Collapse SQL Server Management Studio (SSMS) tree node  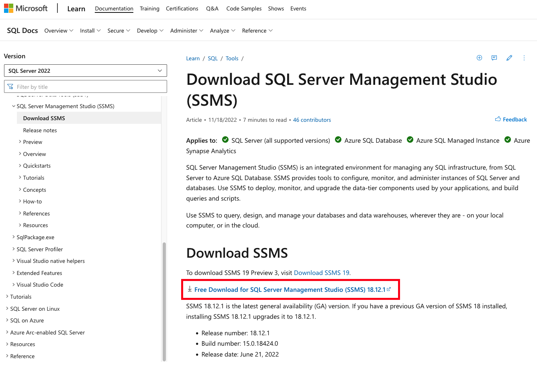[x=63, y=106]
